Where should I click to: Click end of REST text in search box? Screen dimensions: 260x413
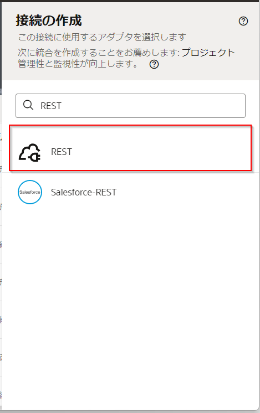pyautogui.click(x=62, y=106)
